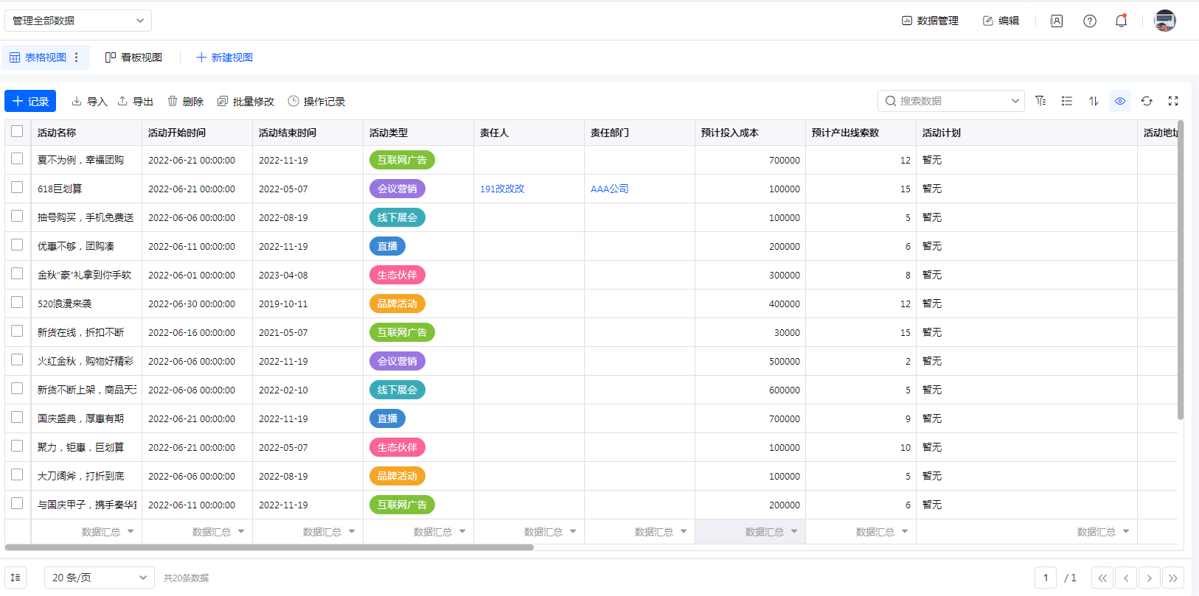Open the help question mark icon
This screenshot has height=596, width=1199.
[1090, 21]
